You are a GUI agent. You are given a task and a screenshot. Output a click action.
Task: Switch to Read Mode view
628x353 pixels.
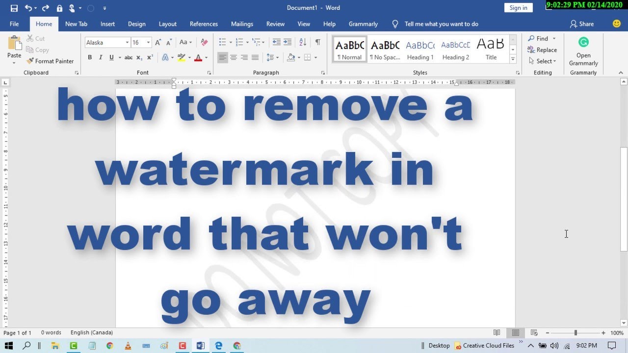(497, 333)
